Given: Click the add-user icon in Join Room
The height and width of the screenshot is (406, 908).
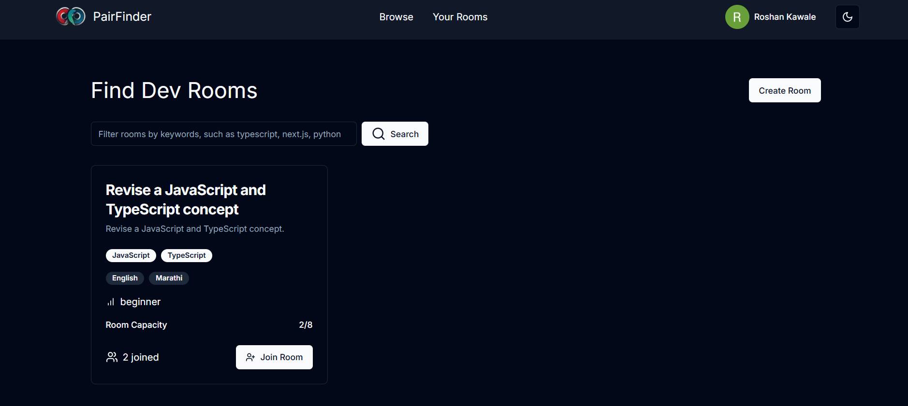Looking at the screenshot, I should 250,357.
